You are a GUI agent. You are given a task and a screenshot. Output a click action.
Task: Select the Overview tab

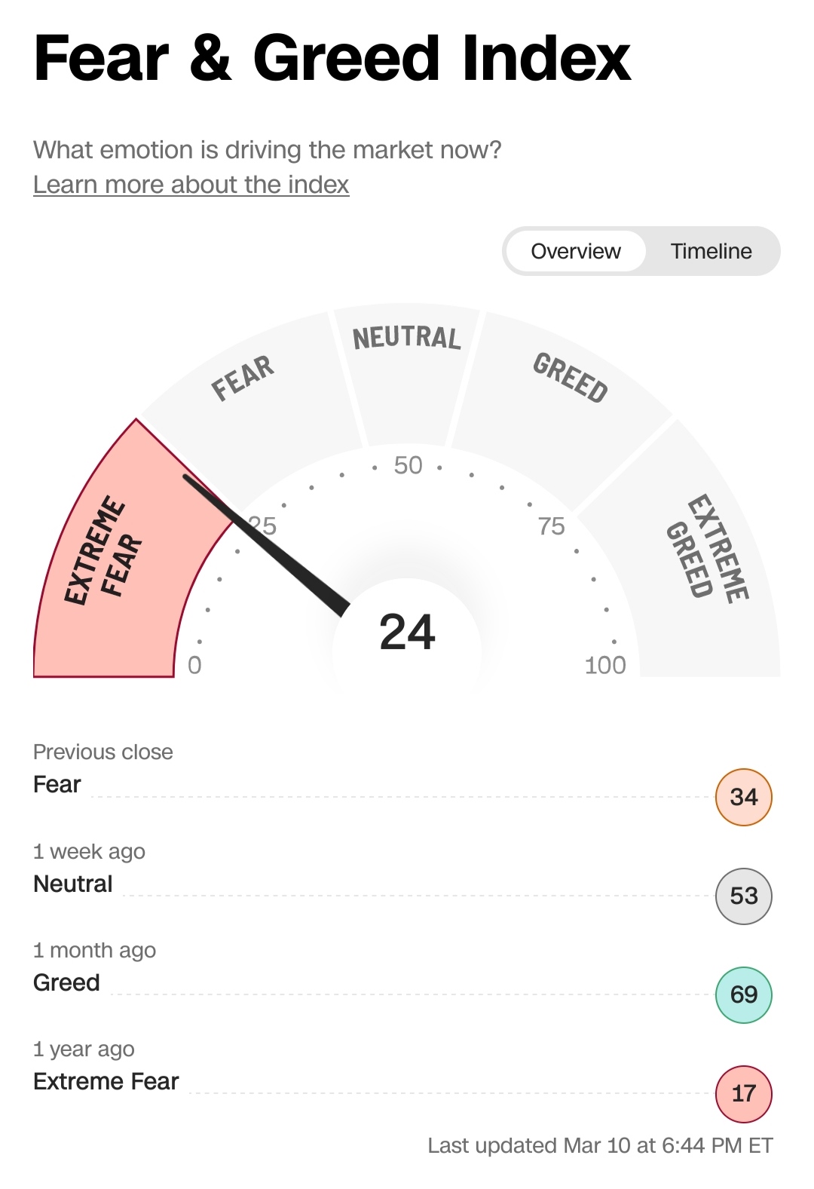click(x=576, y=251)
